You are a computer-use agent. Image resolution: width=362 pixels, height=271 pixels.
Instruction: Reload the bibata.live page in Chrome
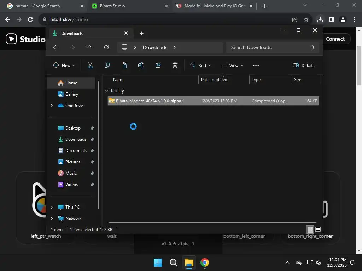[30, 20]
